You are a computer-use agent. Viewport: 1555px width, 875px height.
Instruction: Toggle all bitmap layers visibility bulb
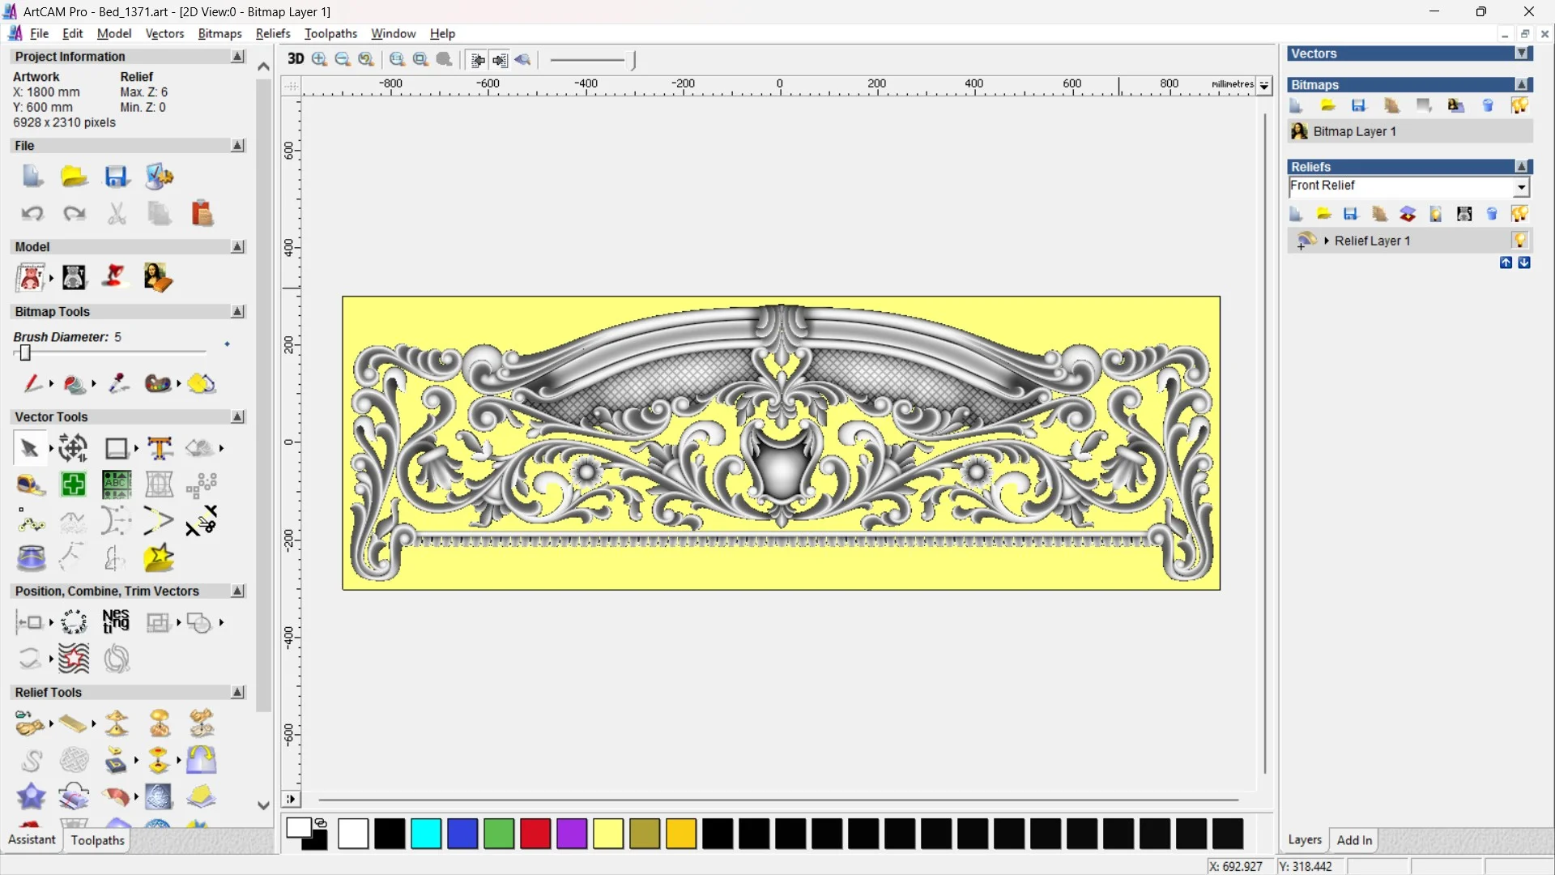1519,105
